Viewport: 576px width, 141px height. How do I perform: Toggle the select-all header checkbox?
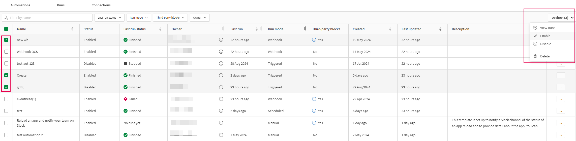pyautogui.click(x=6, y=29)
